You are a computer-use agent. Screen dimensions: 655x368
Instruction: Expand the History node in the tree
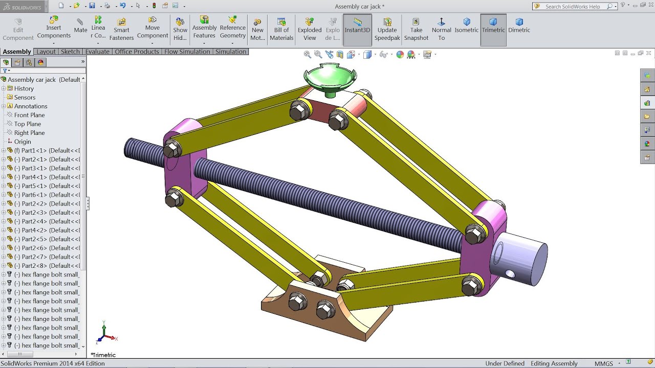[4, 88]
